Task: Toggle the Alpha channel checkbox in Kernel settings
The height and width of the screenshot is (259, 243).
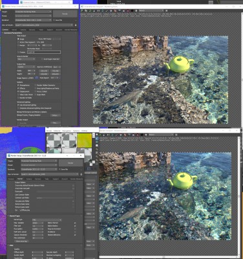Action: click(x=75, y=223)
